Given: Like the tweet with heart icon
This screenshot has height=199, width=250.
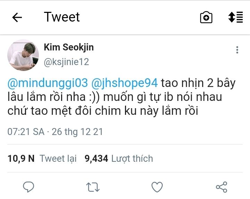Looking at the screenshot, I should pos(157,187).
